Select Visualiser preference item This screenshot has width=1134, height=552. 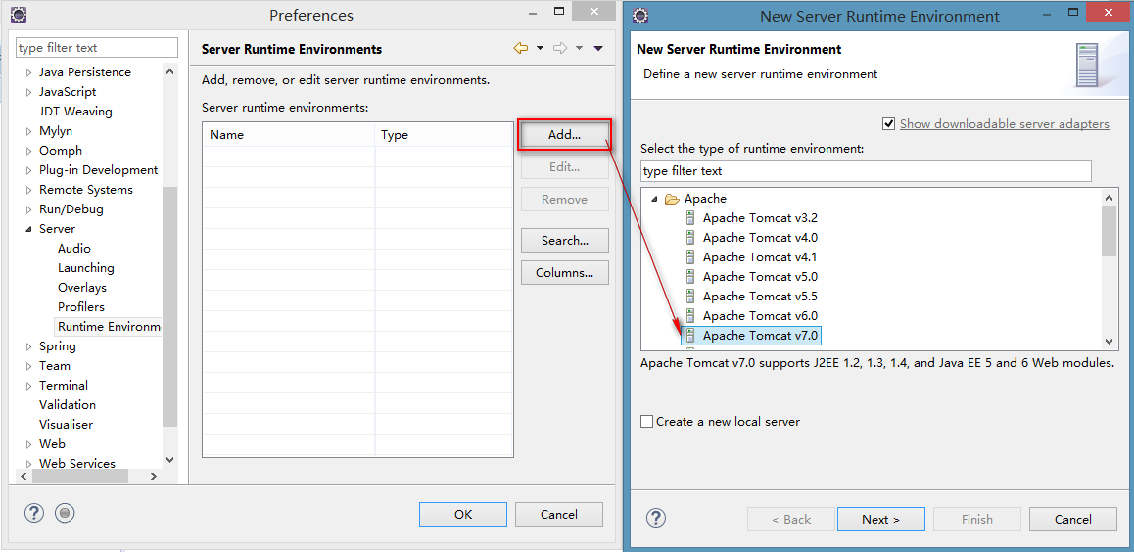[66, 424]
